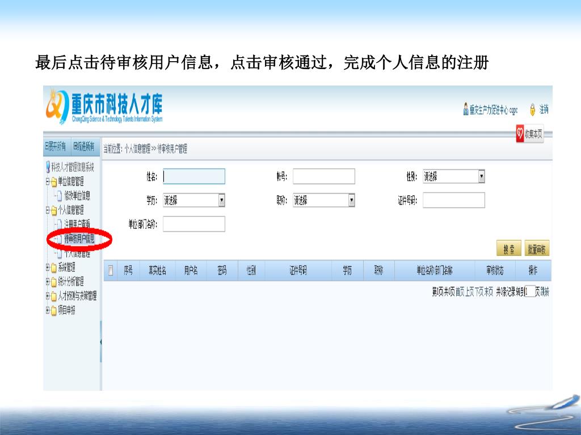The width and height of the screenshot is (581, 435).
Task: Click 展开所有 to expand all nodes
Action: click(x=56, y=147)
